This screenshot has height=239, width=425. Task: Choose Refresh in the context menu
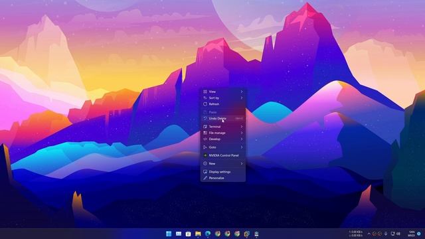tap(223, 104)
